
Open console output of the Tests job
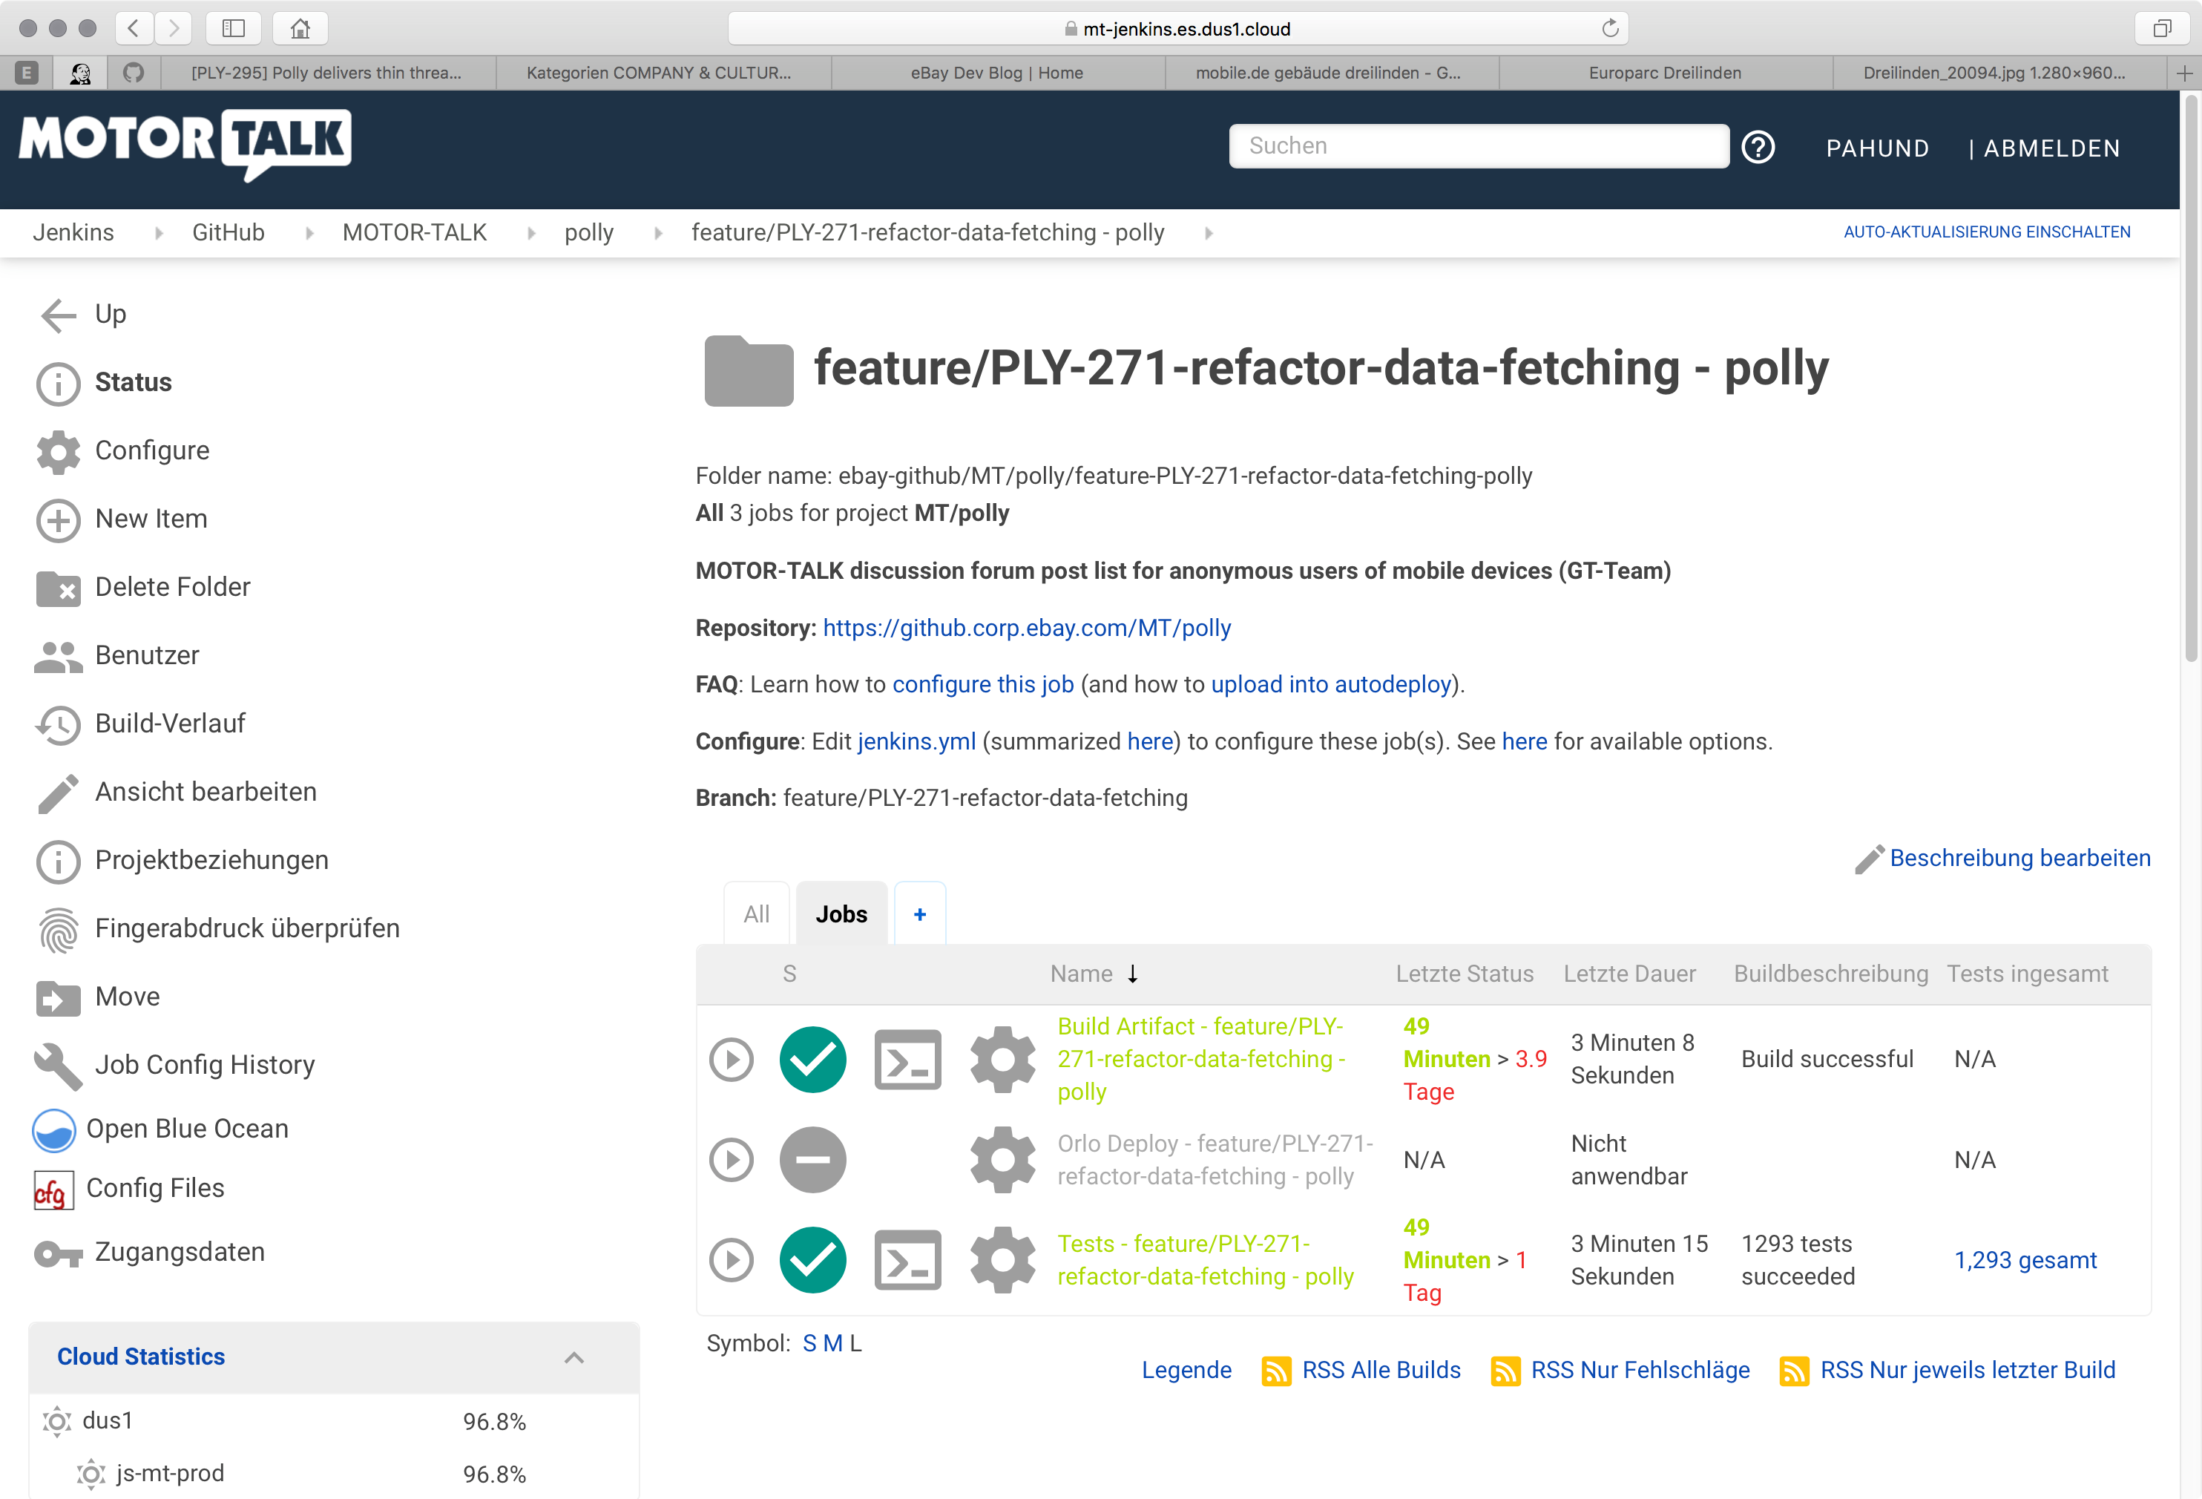click(x=907, y=1260)
